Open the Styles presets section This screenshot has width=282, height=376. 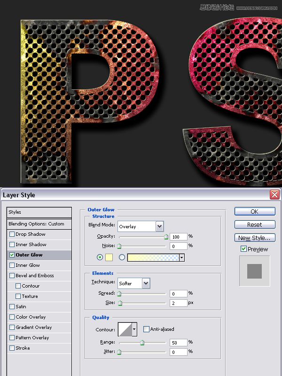coord(39,212)
